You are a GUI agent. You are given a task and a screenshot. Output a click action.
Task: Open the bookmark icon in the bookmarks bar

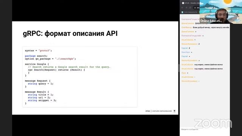click(182, 12)
